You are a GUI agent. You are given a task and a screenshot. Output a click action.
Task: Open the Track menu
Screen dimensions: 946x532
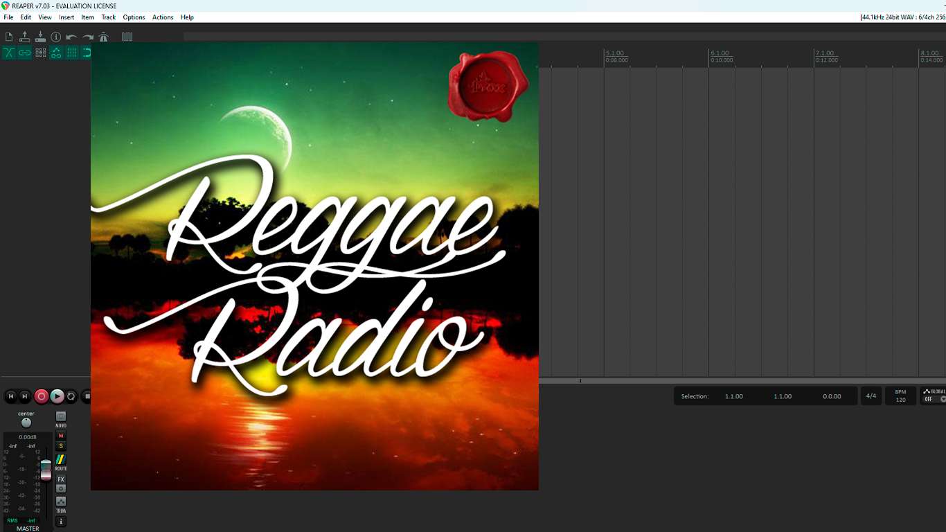(109, 17)
